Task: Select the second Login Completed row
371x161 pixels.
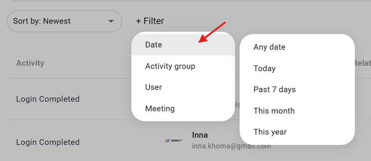Action: (x=48, y=142)
